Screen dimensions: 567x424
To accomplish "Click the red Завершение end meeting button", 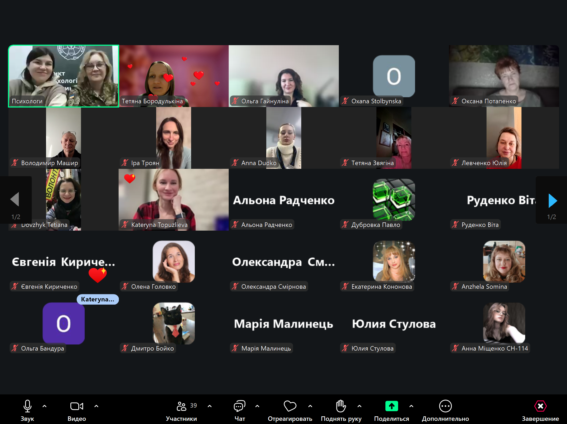I will 540,406.
